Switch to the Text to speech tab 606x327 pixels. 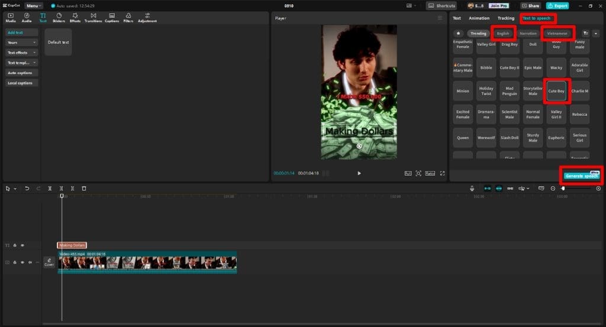[536, 18]
